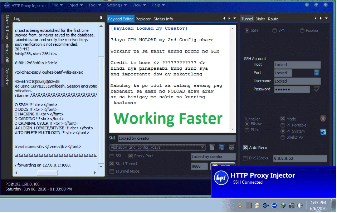This screenshot has width=337, height=213.
Task: Click the disc icon in system tray
Action: click(x=257, y=205)
